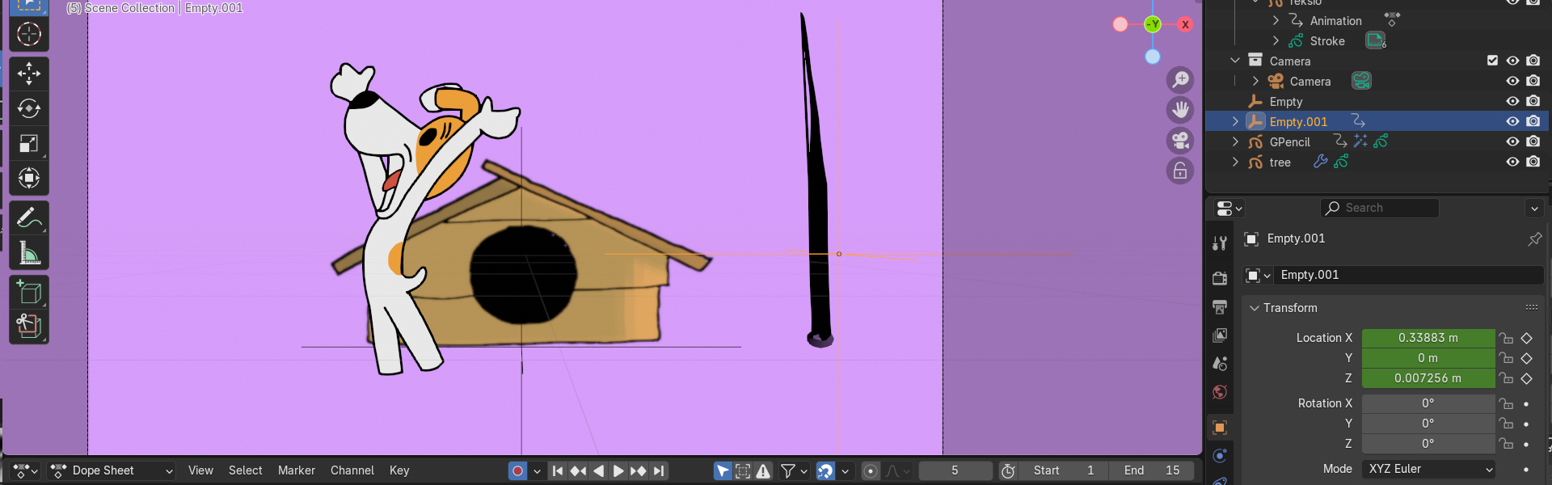Open the Key menu
Viewport: 1552px width, 485px height.
[x=399, y=470]
